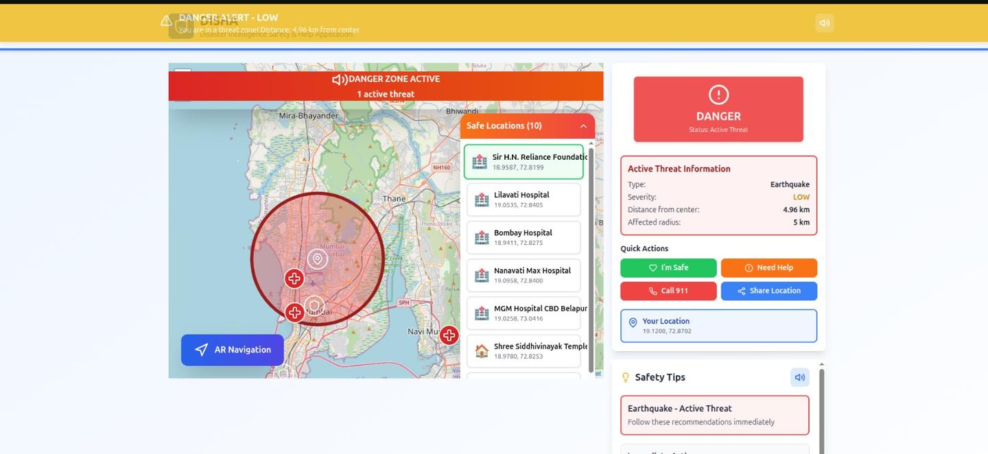Screen dimensions: 988x454
Task: Start AR Navigation
Action: point(233,350)
